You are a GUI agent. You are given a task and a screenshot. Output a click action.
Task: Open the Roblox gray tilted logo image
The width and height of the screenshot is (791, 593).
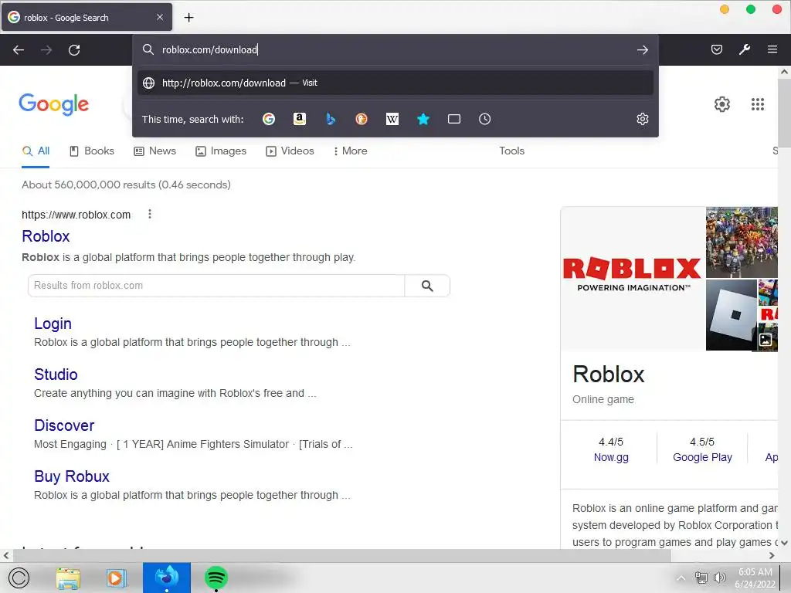click(x=732, y=315)
